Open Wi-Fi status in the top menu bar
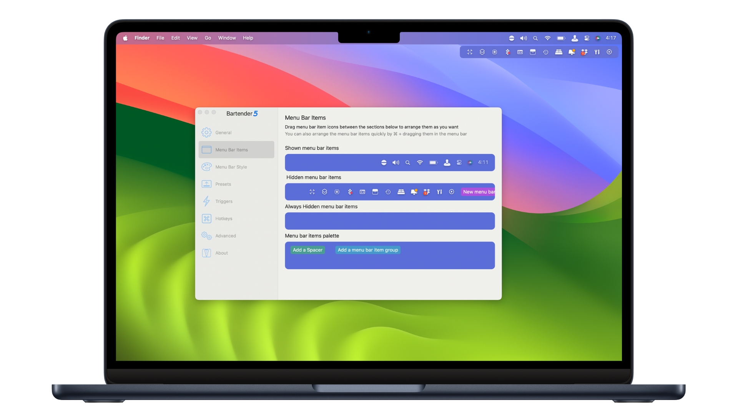 click(548, 38)
